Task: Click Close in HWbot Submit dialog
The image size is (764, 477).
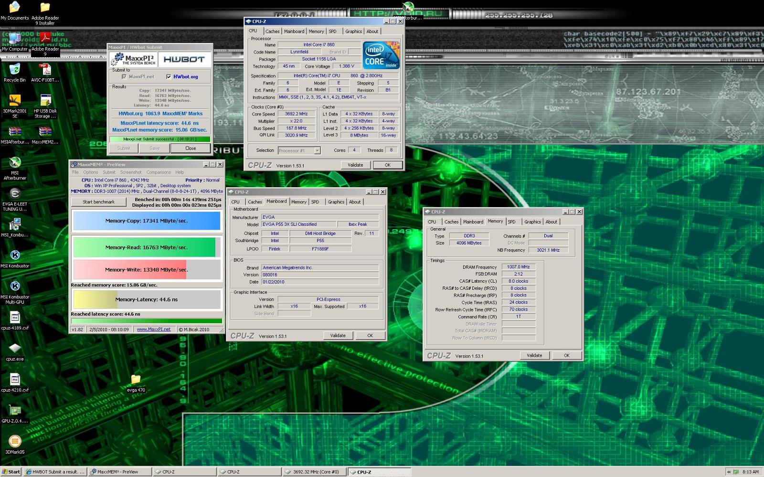Action: (x=191, y=148)
